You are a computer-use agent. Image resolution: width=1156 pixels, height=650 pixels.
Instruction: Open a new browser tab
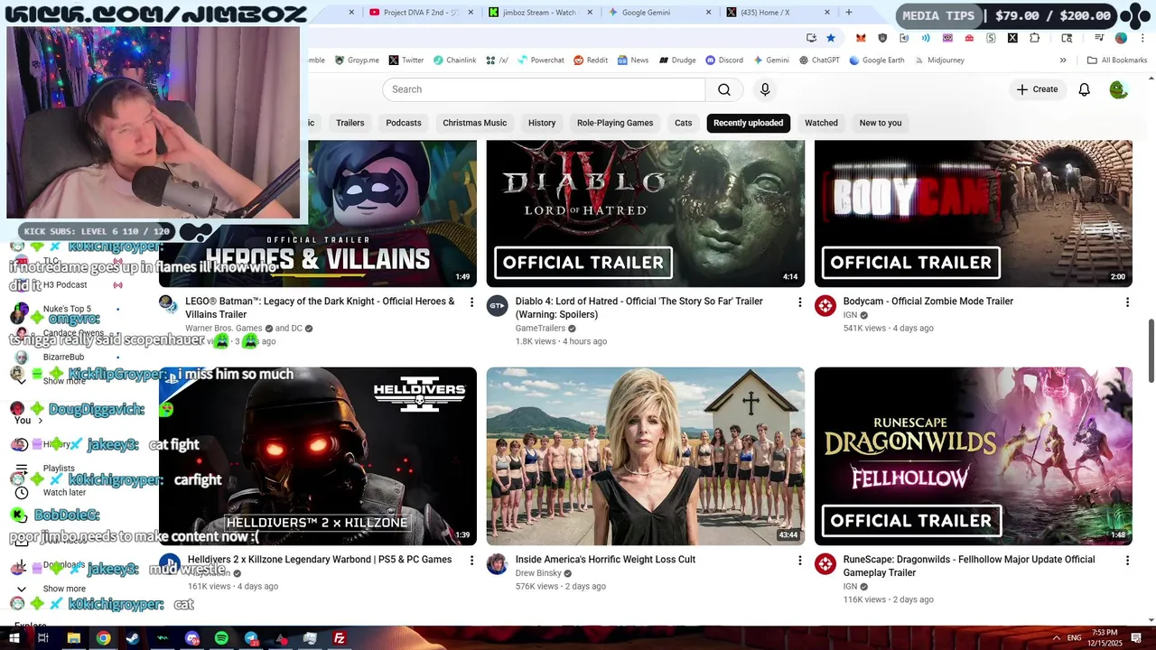848,13
